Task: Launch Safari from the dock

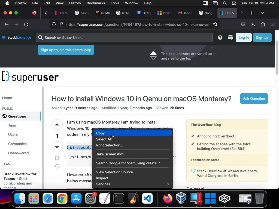Action: pos(48,198)
